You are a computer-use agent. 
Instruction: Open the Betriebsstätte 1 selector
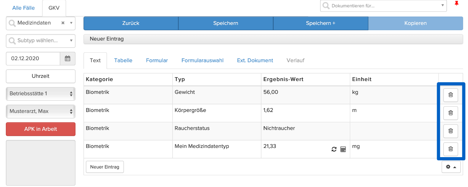41,93
